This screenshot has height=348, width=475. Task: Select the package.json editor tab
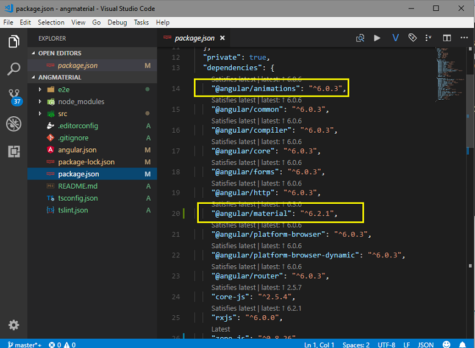click(194, 38)
